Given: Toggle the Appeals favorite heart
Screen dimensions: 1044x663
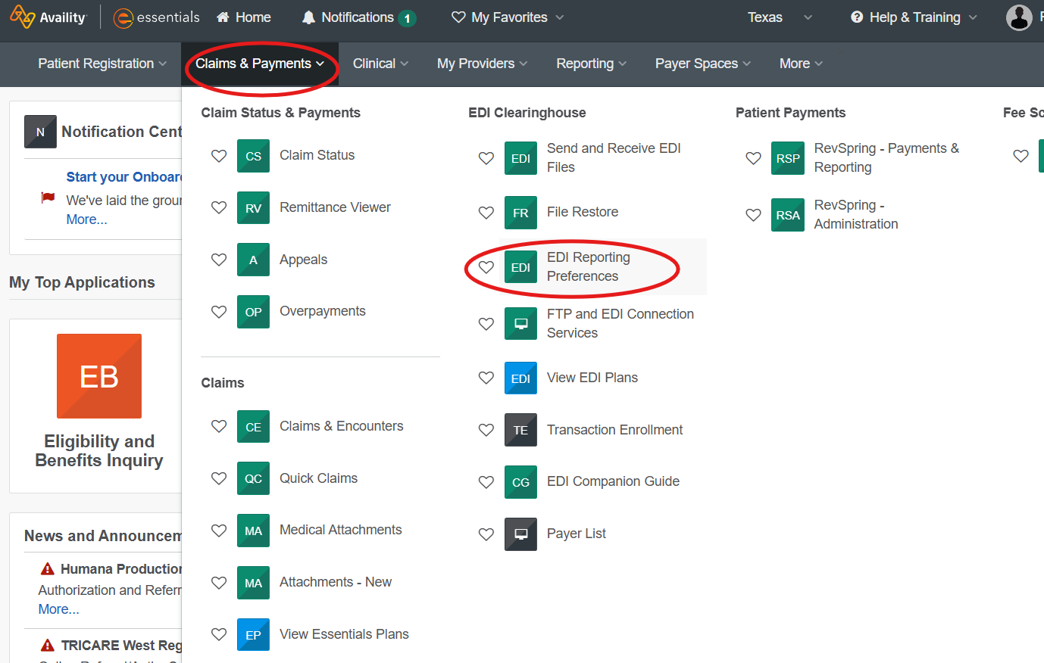Looking at the screenshot, I should (x=219, y=260).
